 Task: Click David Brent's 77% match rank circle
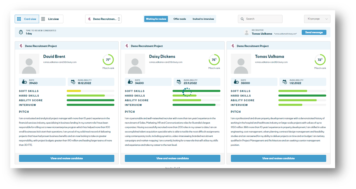[x=108, y=60]
